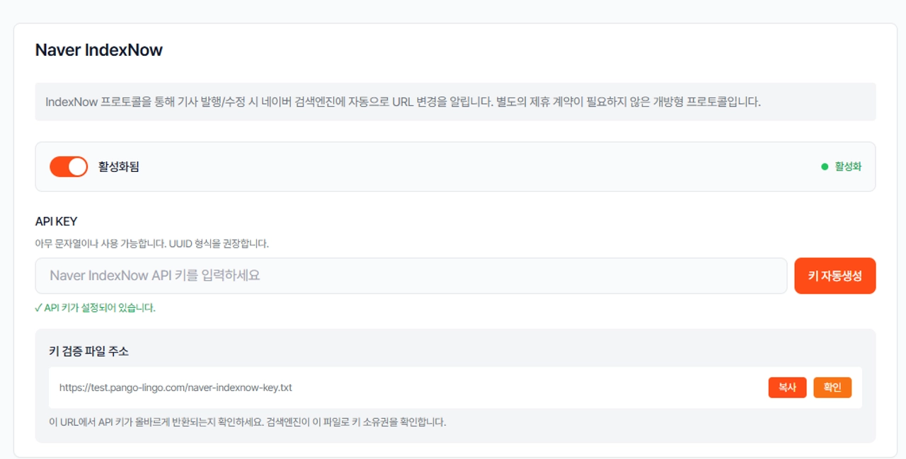Click the 키 검증 파일 주소 heading
This screenshot has width=906, height=459.
(89, 351)
